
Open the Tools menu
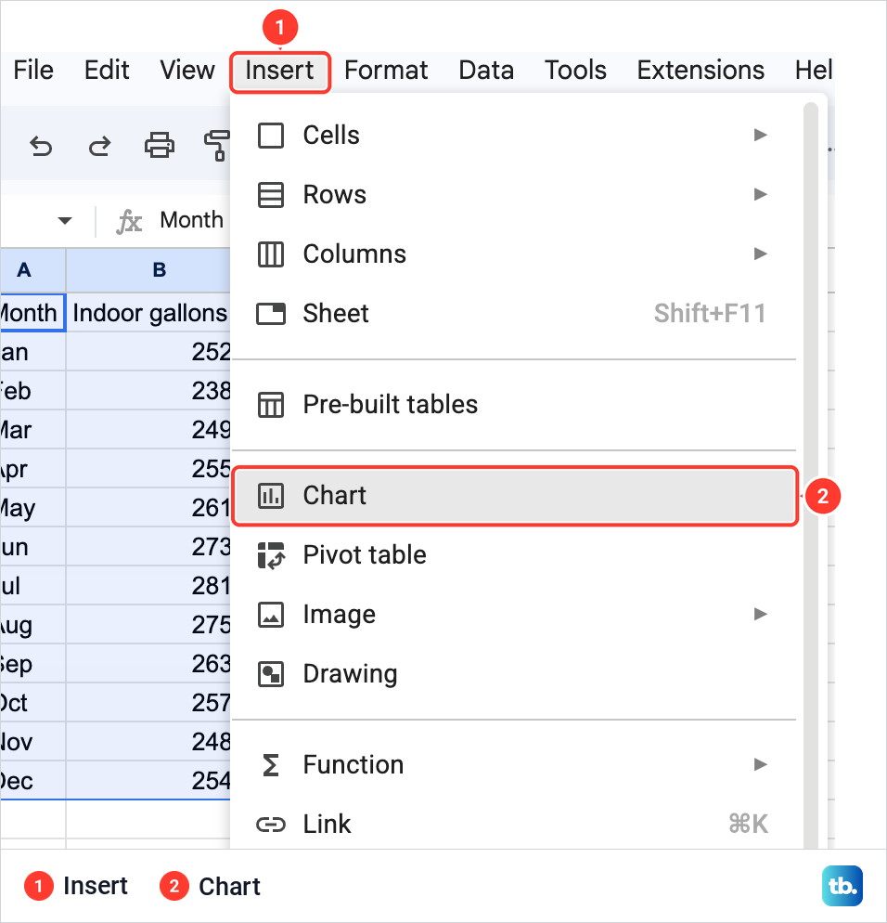tap(575, 70)
